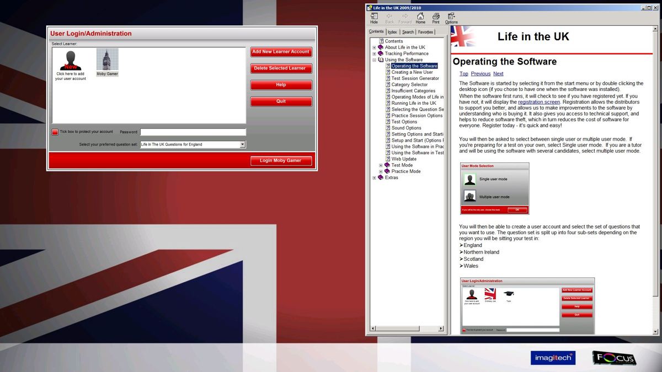
Task: Click the Union Jack image in help header
Action: (x=463, y=36)
